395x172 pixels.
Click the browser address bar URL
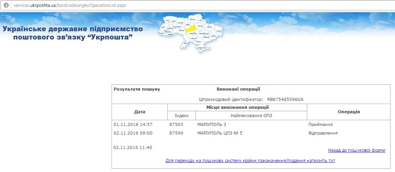click(70, 5)
